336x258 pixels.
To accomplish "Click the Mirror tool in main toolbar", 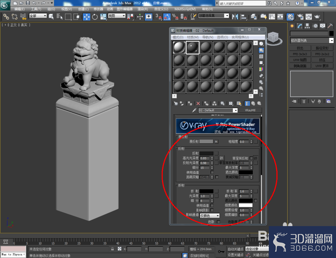I will click(x=235, y=17).
